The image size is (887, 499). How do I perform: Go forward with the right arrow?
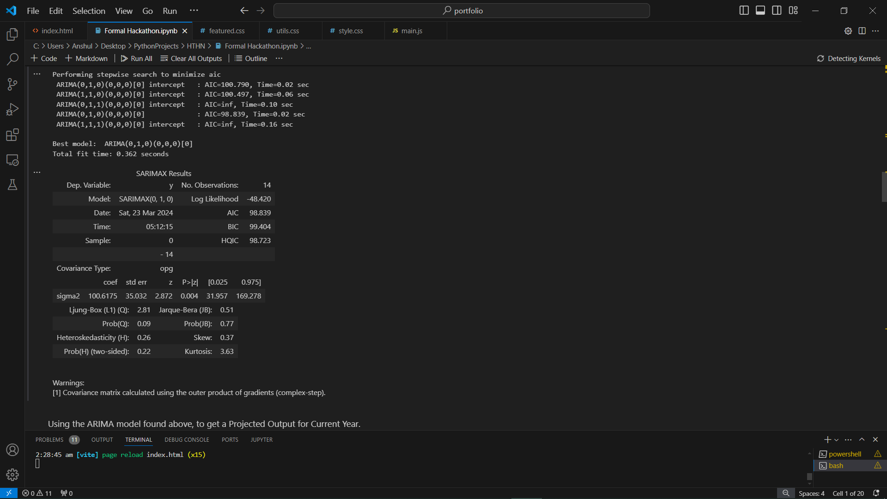point(261,11)
